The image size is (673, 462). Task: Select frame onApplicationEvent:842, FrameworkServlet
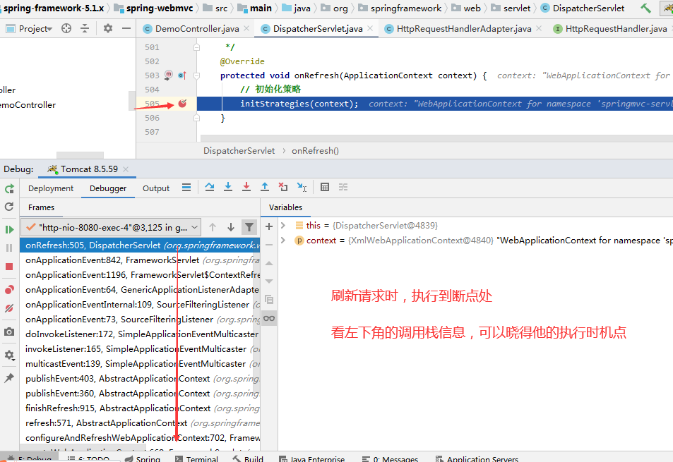click(x=140, y=260)
